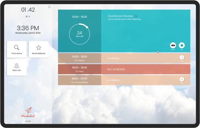This screenshot has width=200, height=128.
Task: Open Here I am tile
Action: point(17,67)
